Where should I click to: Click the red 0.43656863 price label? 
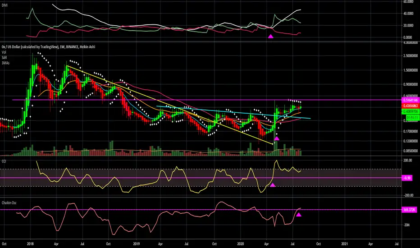411,106
